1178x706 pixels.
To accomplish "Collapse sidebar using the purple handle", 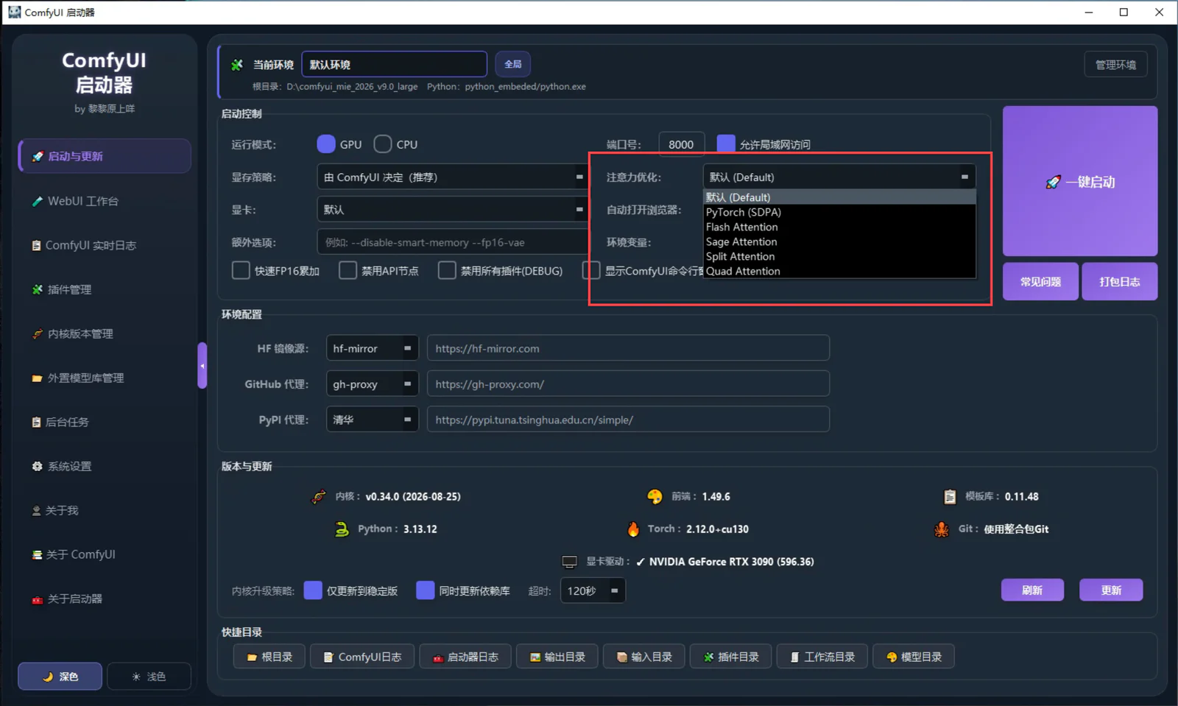I will point(202,365).
